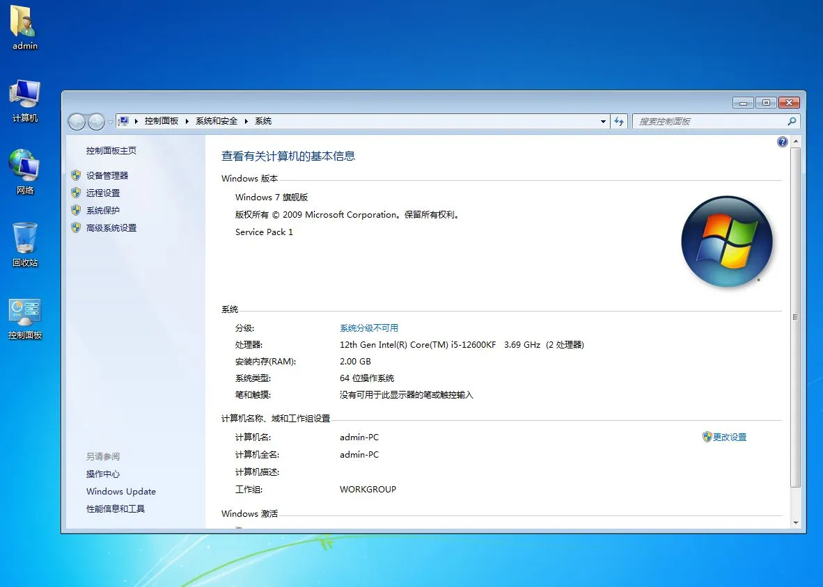The image size is (823, 587).
Task: Click the vertical scrollbar down arrow
Action: tap(796, 522)
